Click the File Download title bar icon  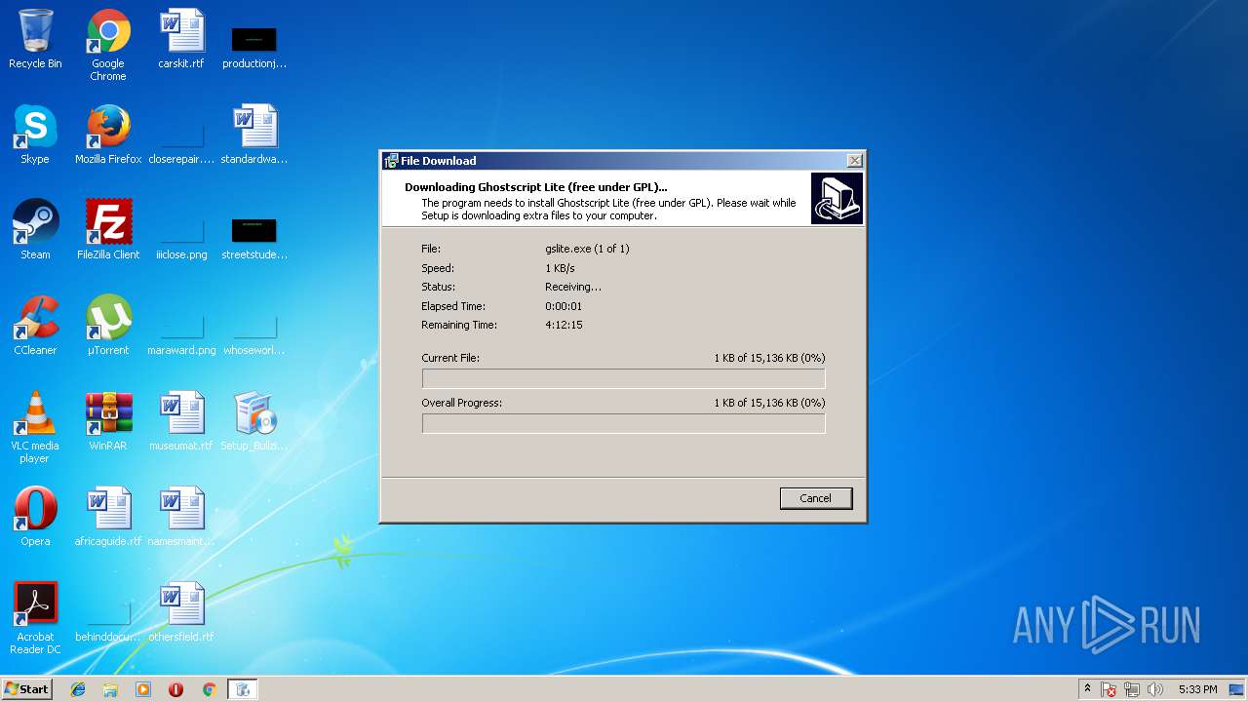[x=391, y=161]
